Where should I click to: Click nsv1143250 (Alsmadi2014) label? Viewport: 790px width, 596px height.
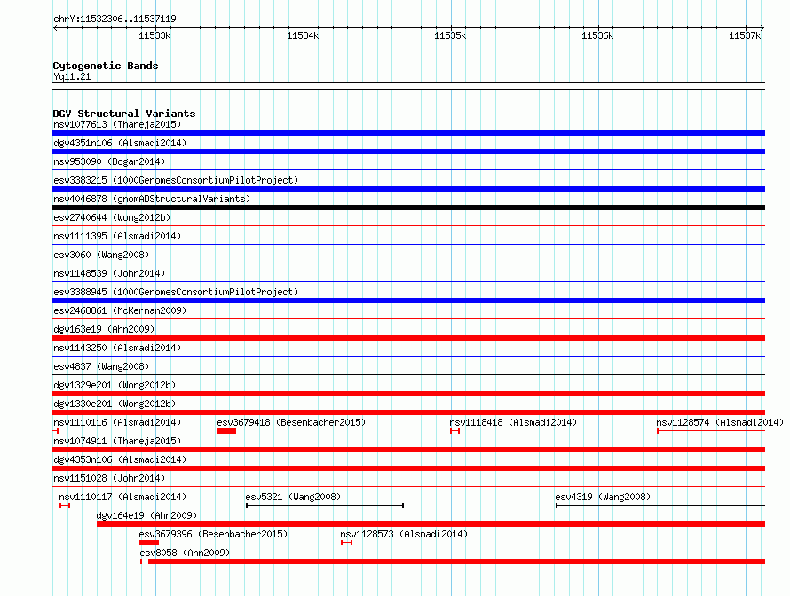click(117, 348)
